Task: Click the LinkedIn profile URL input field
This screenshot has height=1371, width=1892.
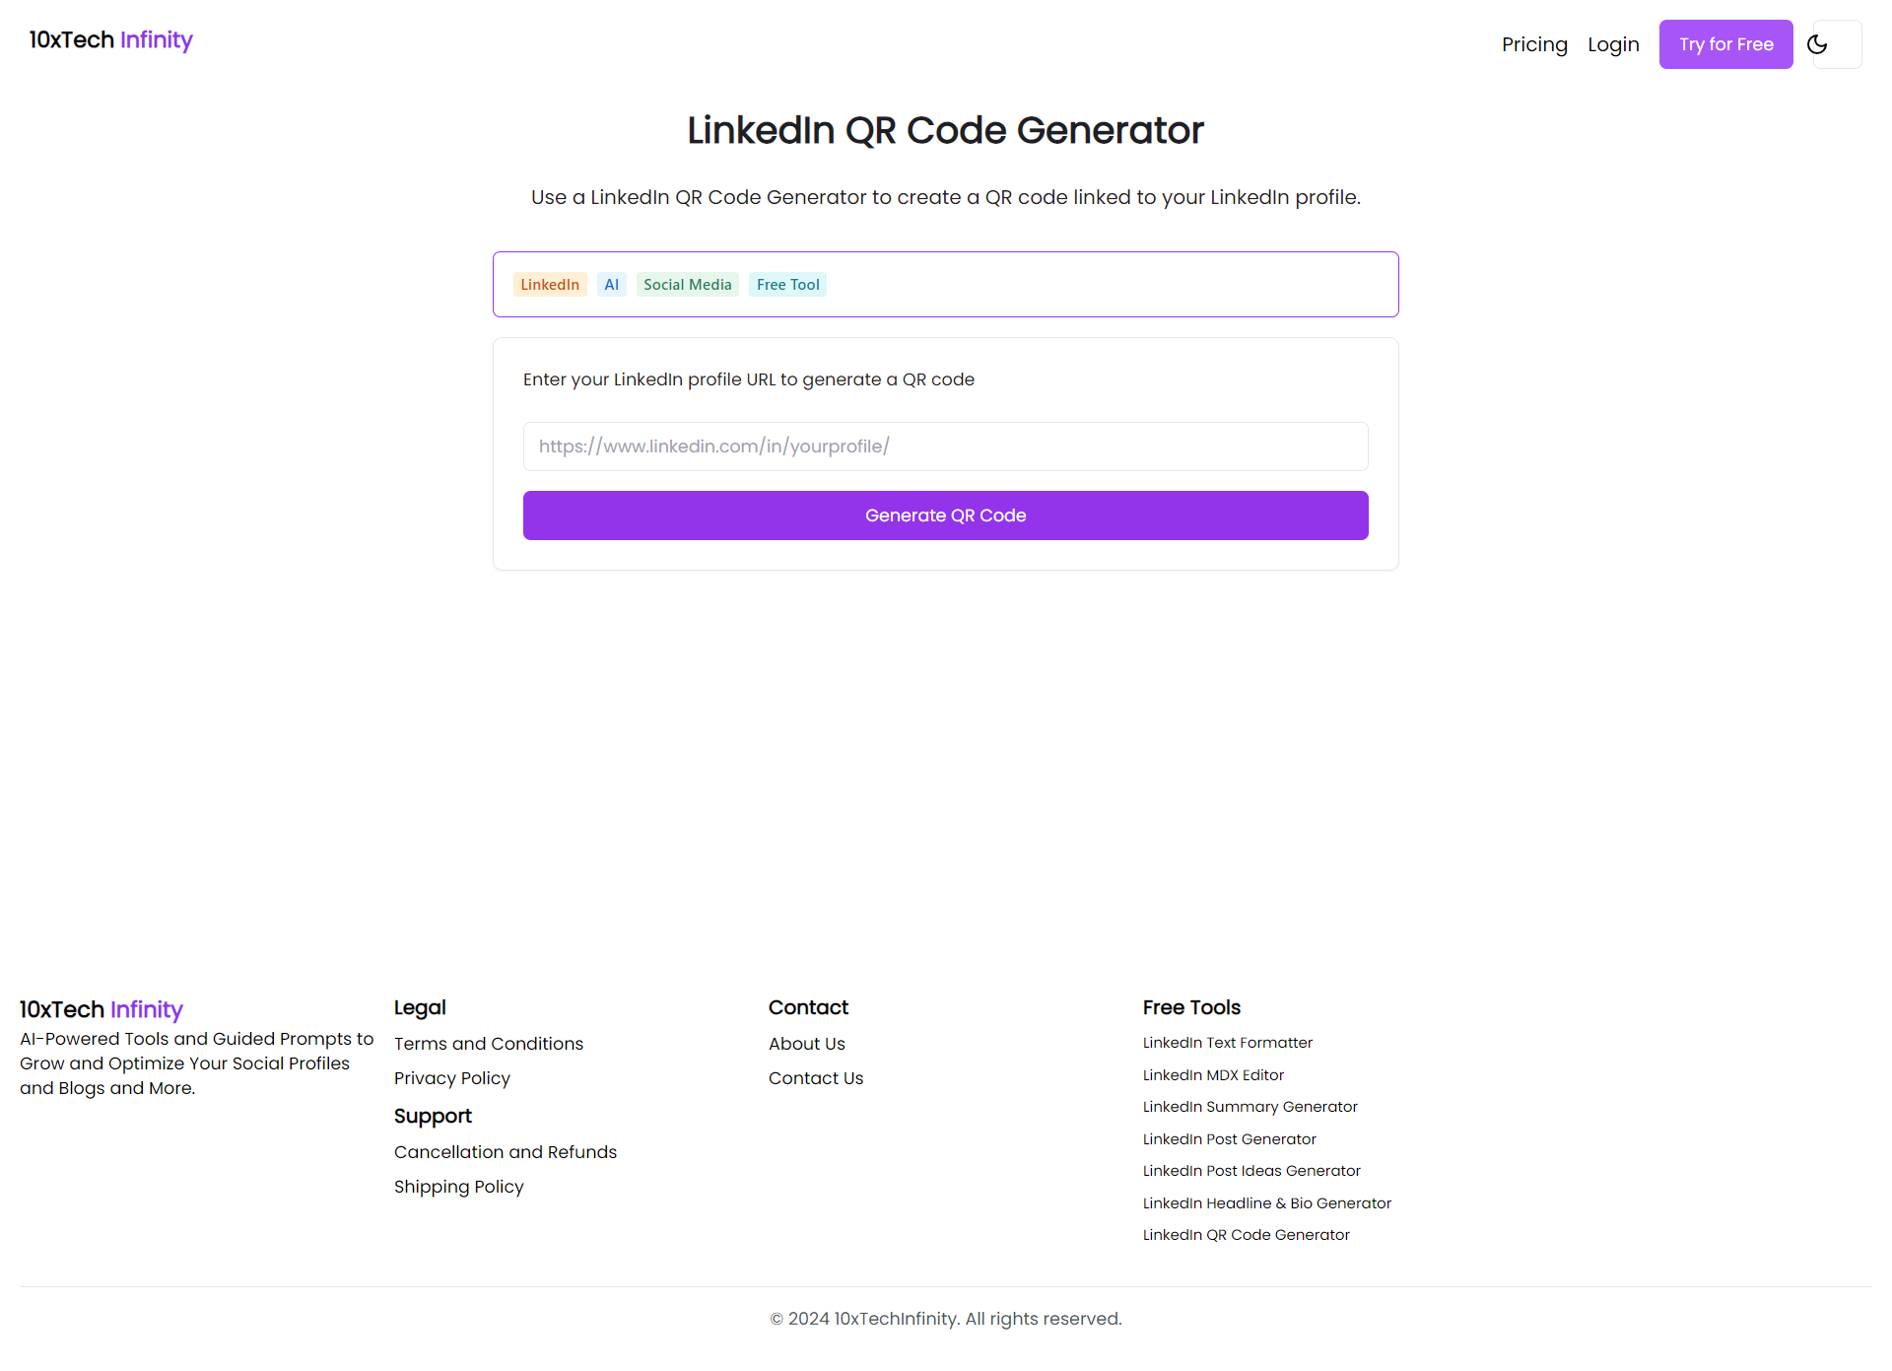Action: coord(945,446)
